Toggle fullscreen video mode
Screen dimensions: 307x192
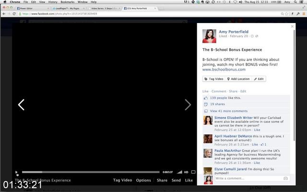point(193,172)
